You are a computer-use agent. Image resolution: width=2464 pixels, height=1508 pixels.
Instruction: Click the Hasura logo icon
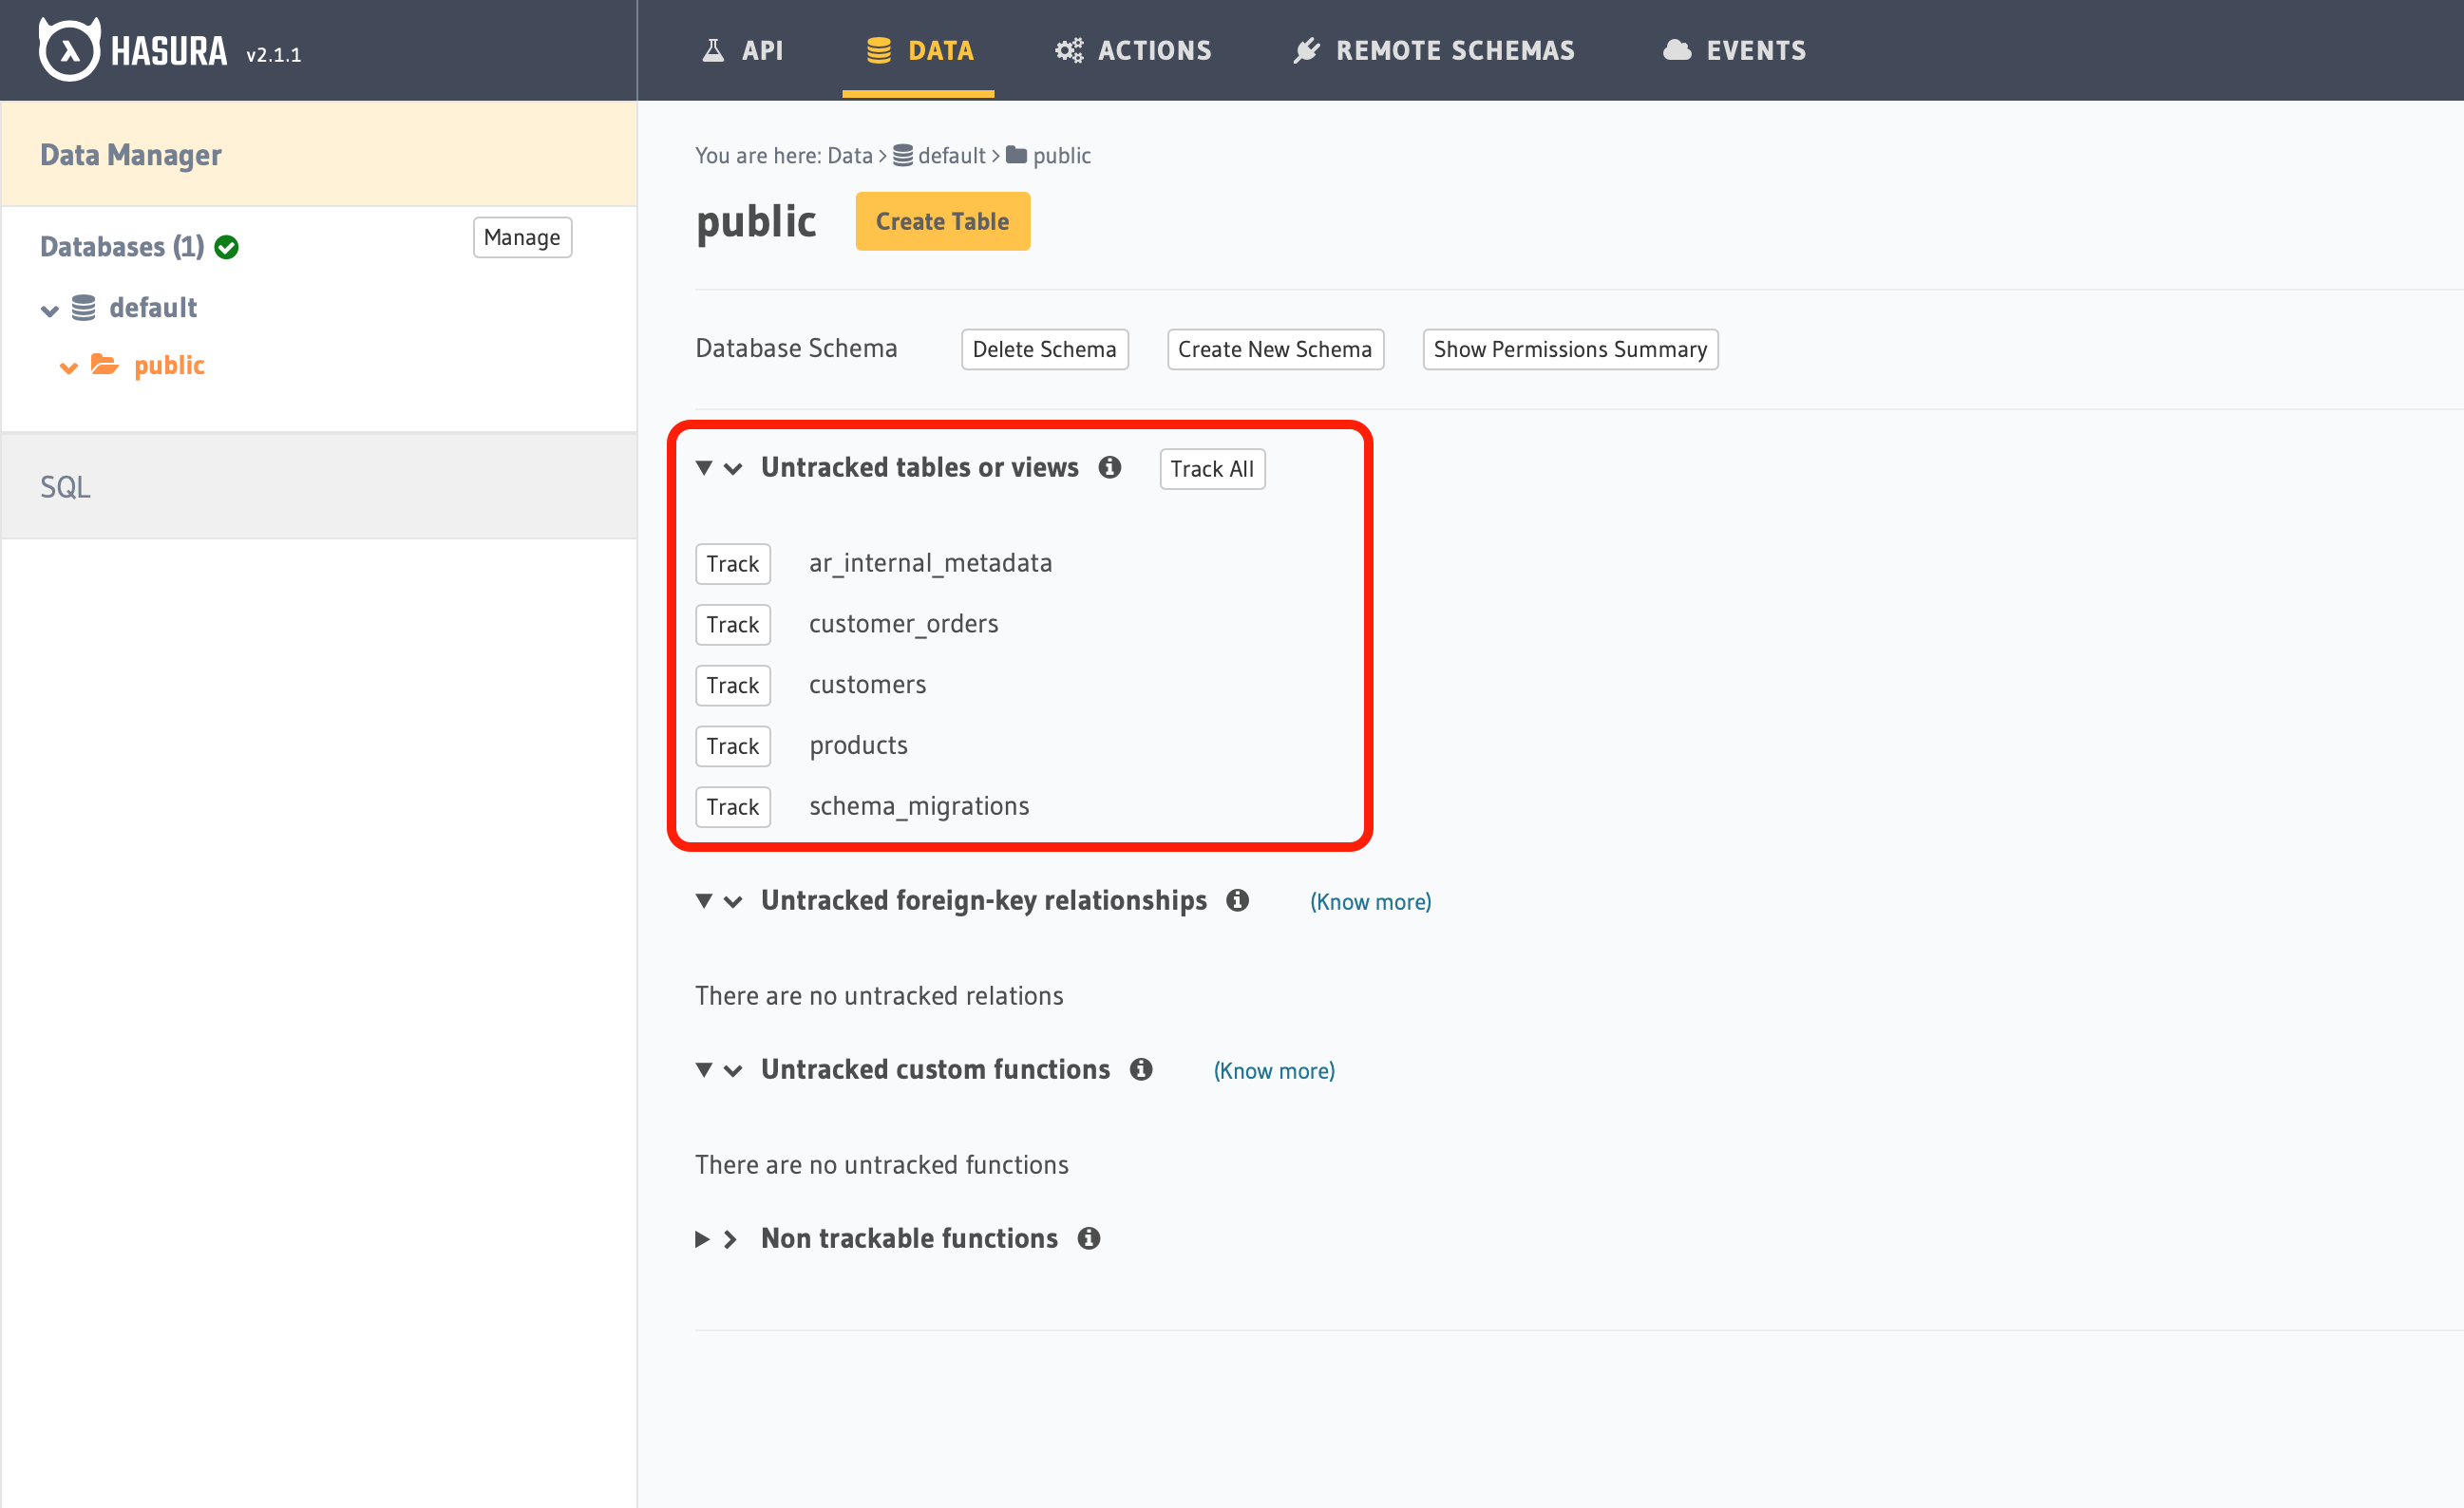(x=69, y=50)
